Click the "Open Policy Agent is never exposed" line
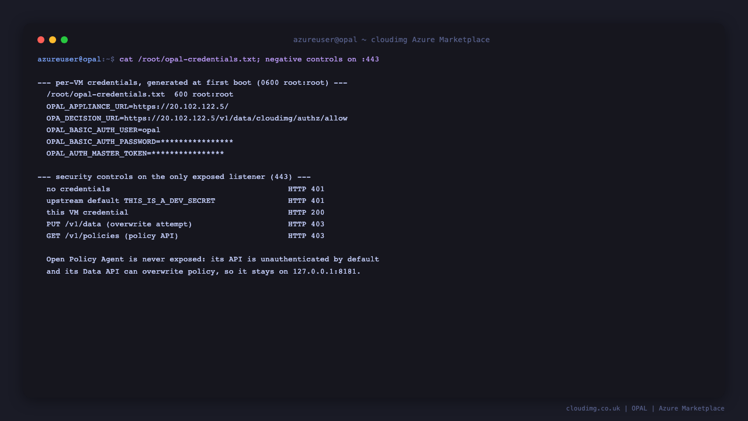 pos(213,260)
